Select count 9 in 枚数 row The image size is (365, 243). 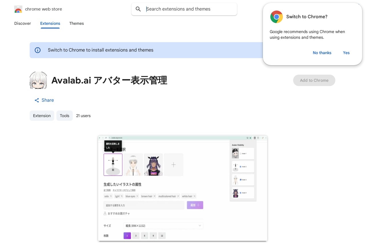pyautogui.click(x=153, y=236)
